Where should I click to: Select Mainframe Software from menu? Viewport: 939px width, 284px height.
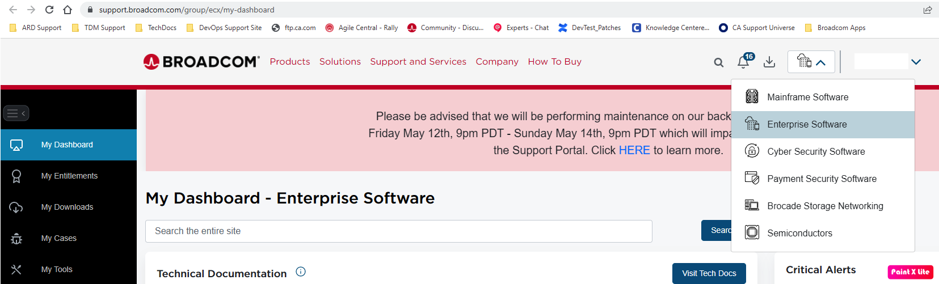[x=807, y=97]
